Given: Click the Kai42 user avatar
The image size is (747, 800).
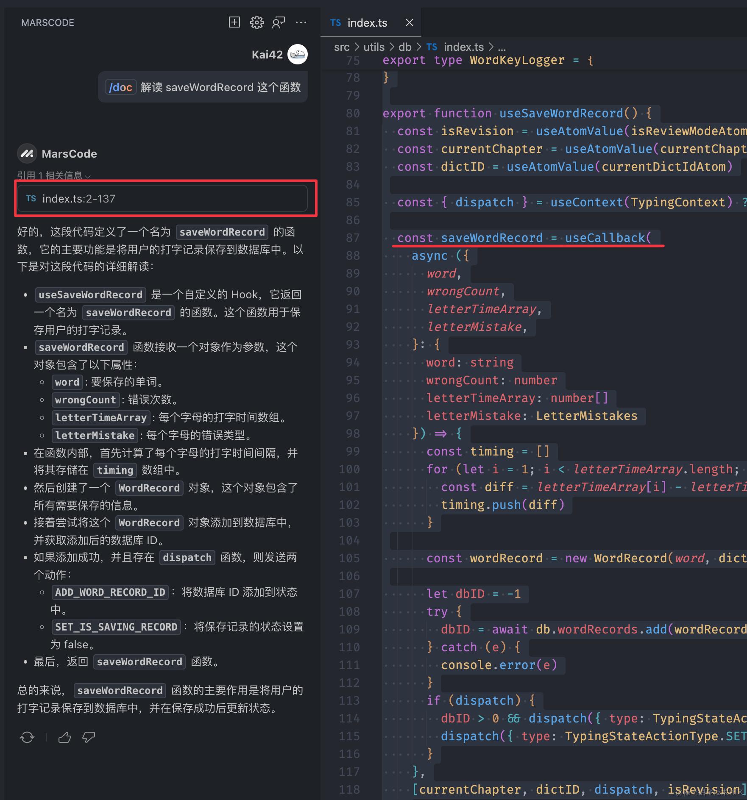Looking at the screenshot, I should [297, 54].
